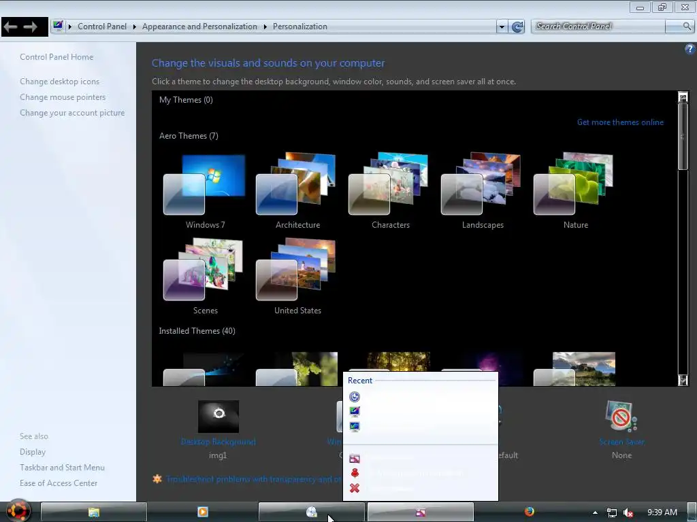Click the search magnifier icon
Image resolution: width=697 pixels, height=522 pixels.
(687, 27)
